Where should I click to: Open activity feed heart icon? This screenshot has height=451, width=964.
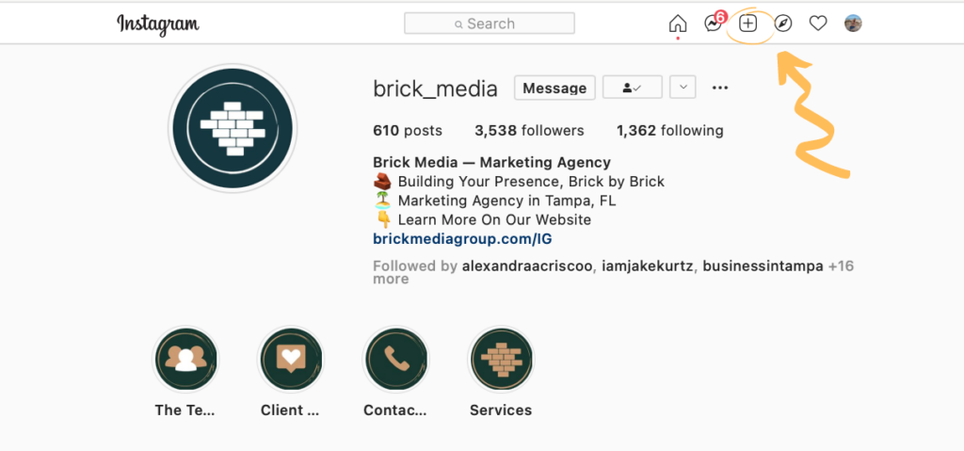point(818,24)
